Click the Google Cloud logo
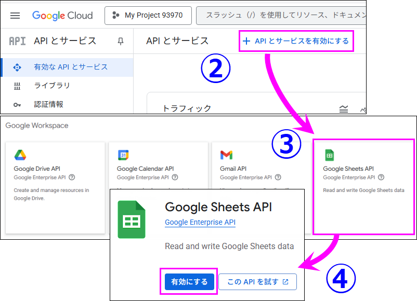417x301 pixels. (x=62, y=16)
